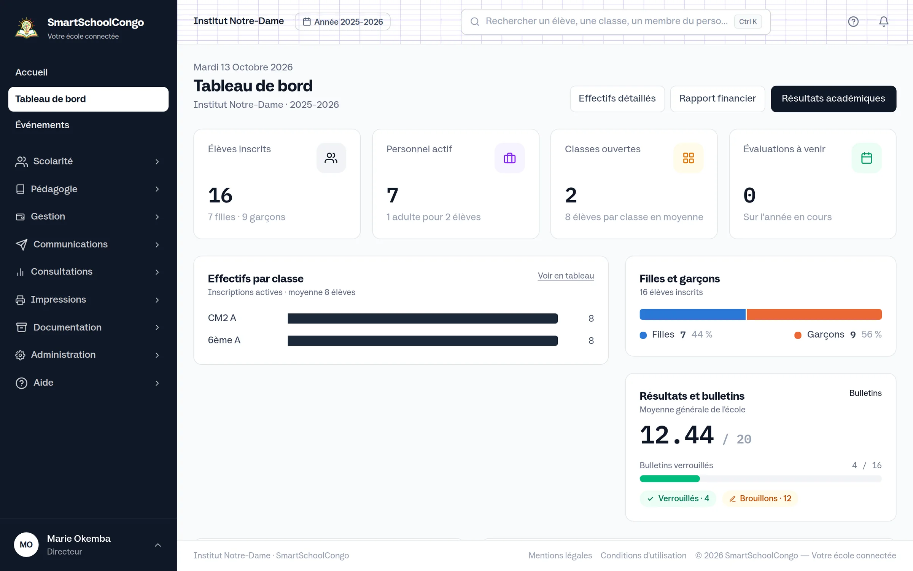Open the Bulletins link
Image resolution: width=913 pixels, height=571 pixels.
click(x=865, y=393)
